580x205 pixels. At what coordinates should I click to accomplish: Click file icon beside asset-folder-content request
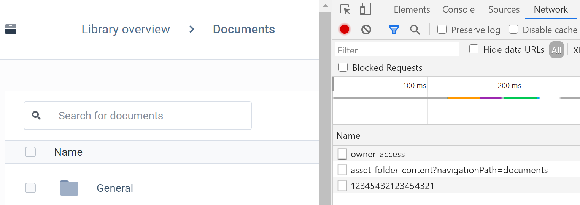[x=342, y=170]
